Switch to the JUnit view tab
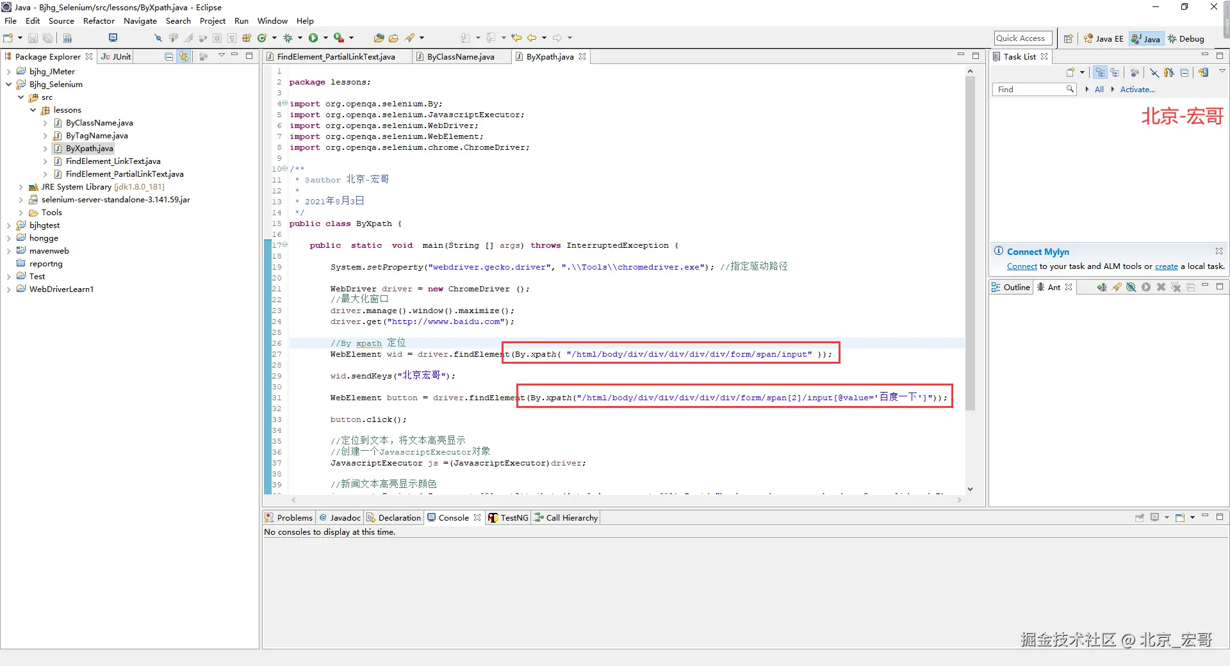This screenshot has width=1230, height=666. [x=116, y=56]
